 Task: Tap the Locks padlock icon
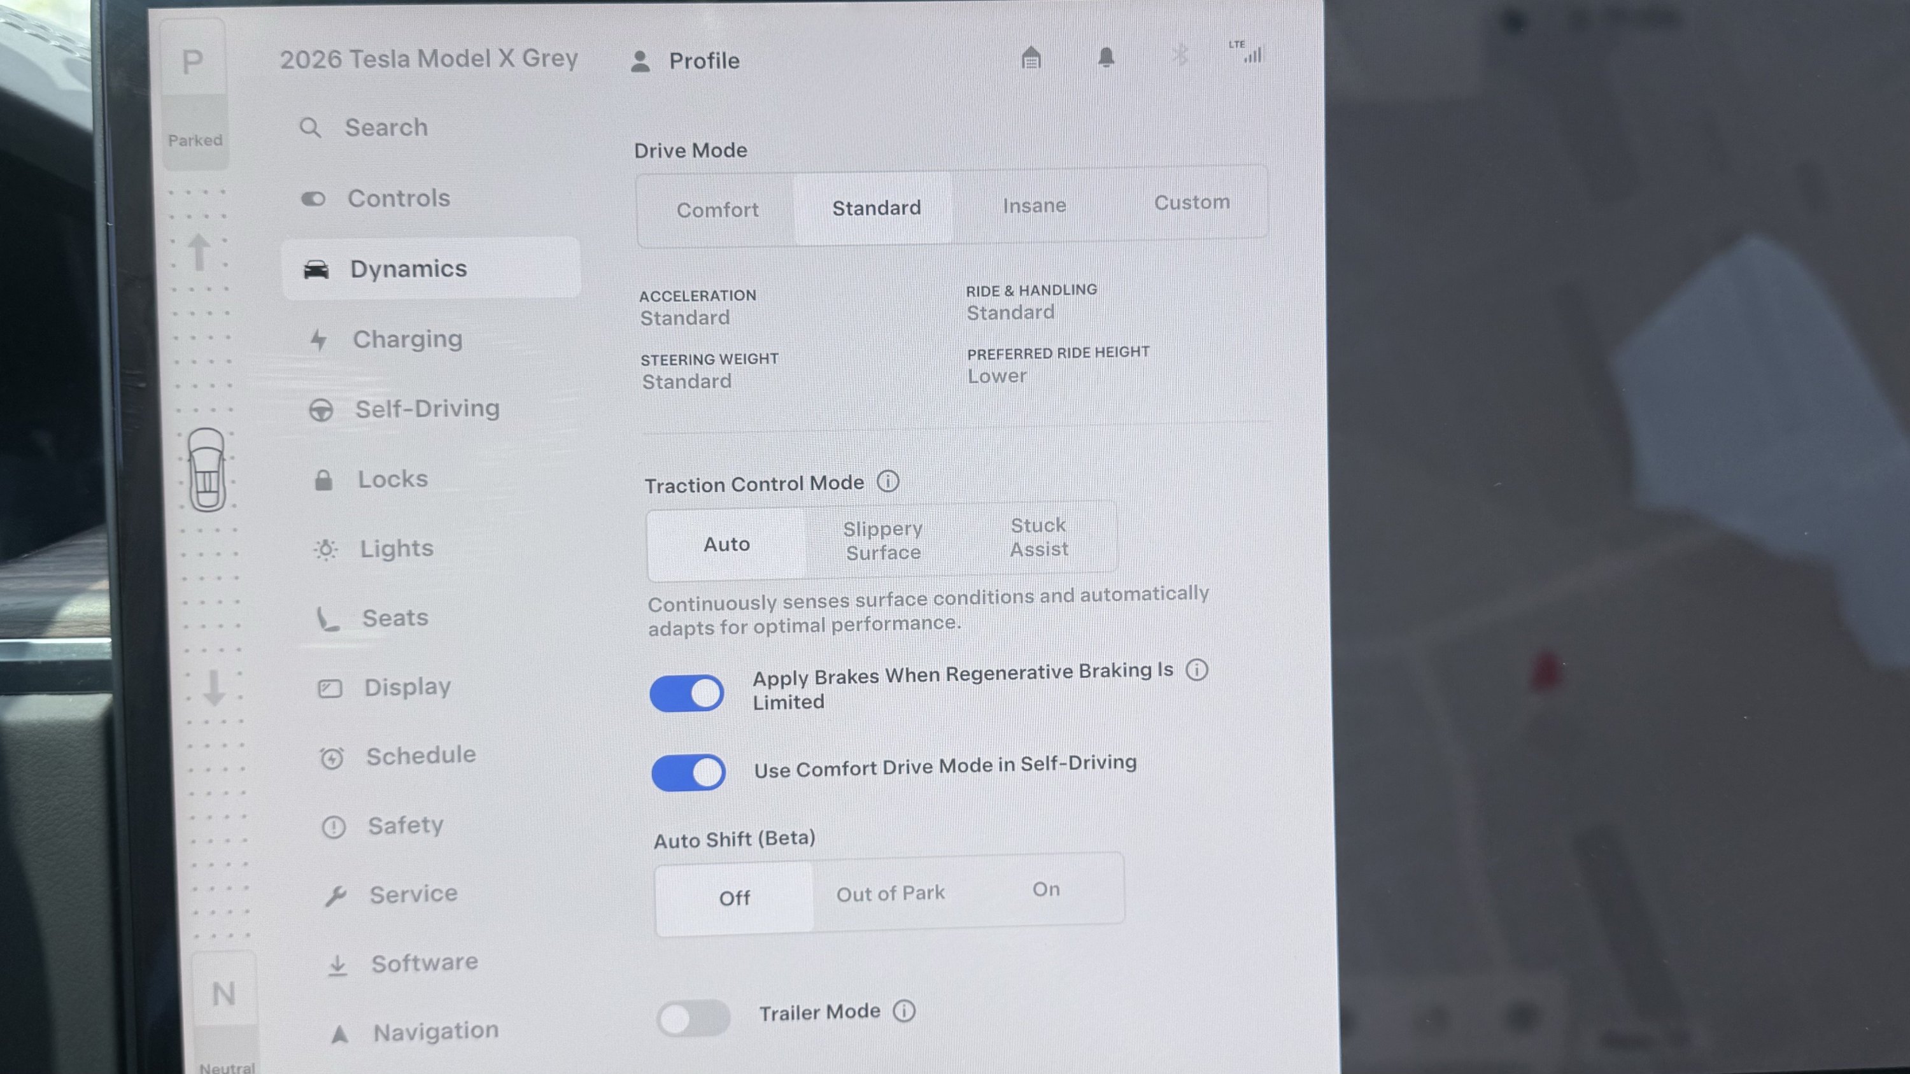pyautogui.click(x=323, y=480)
